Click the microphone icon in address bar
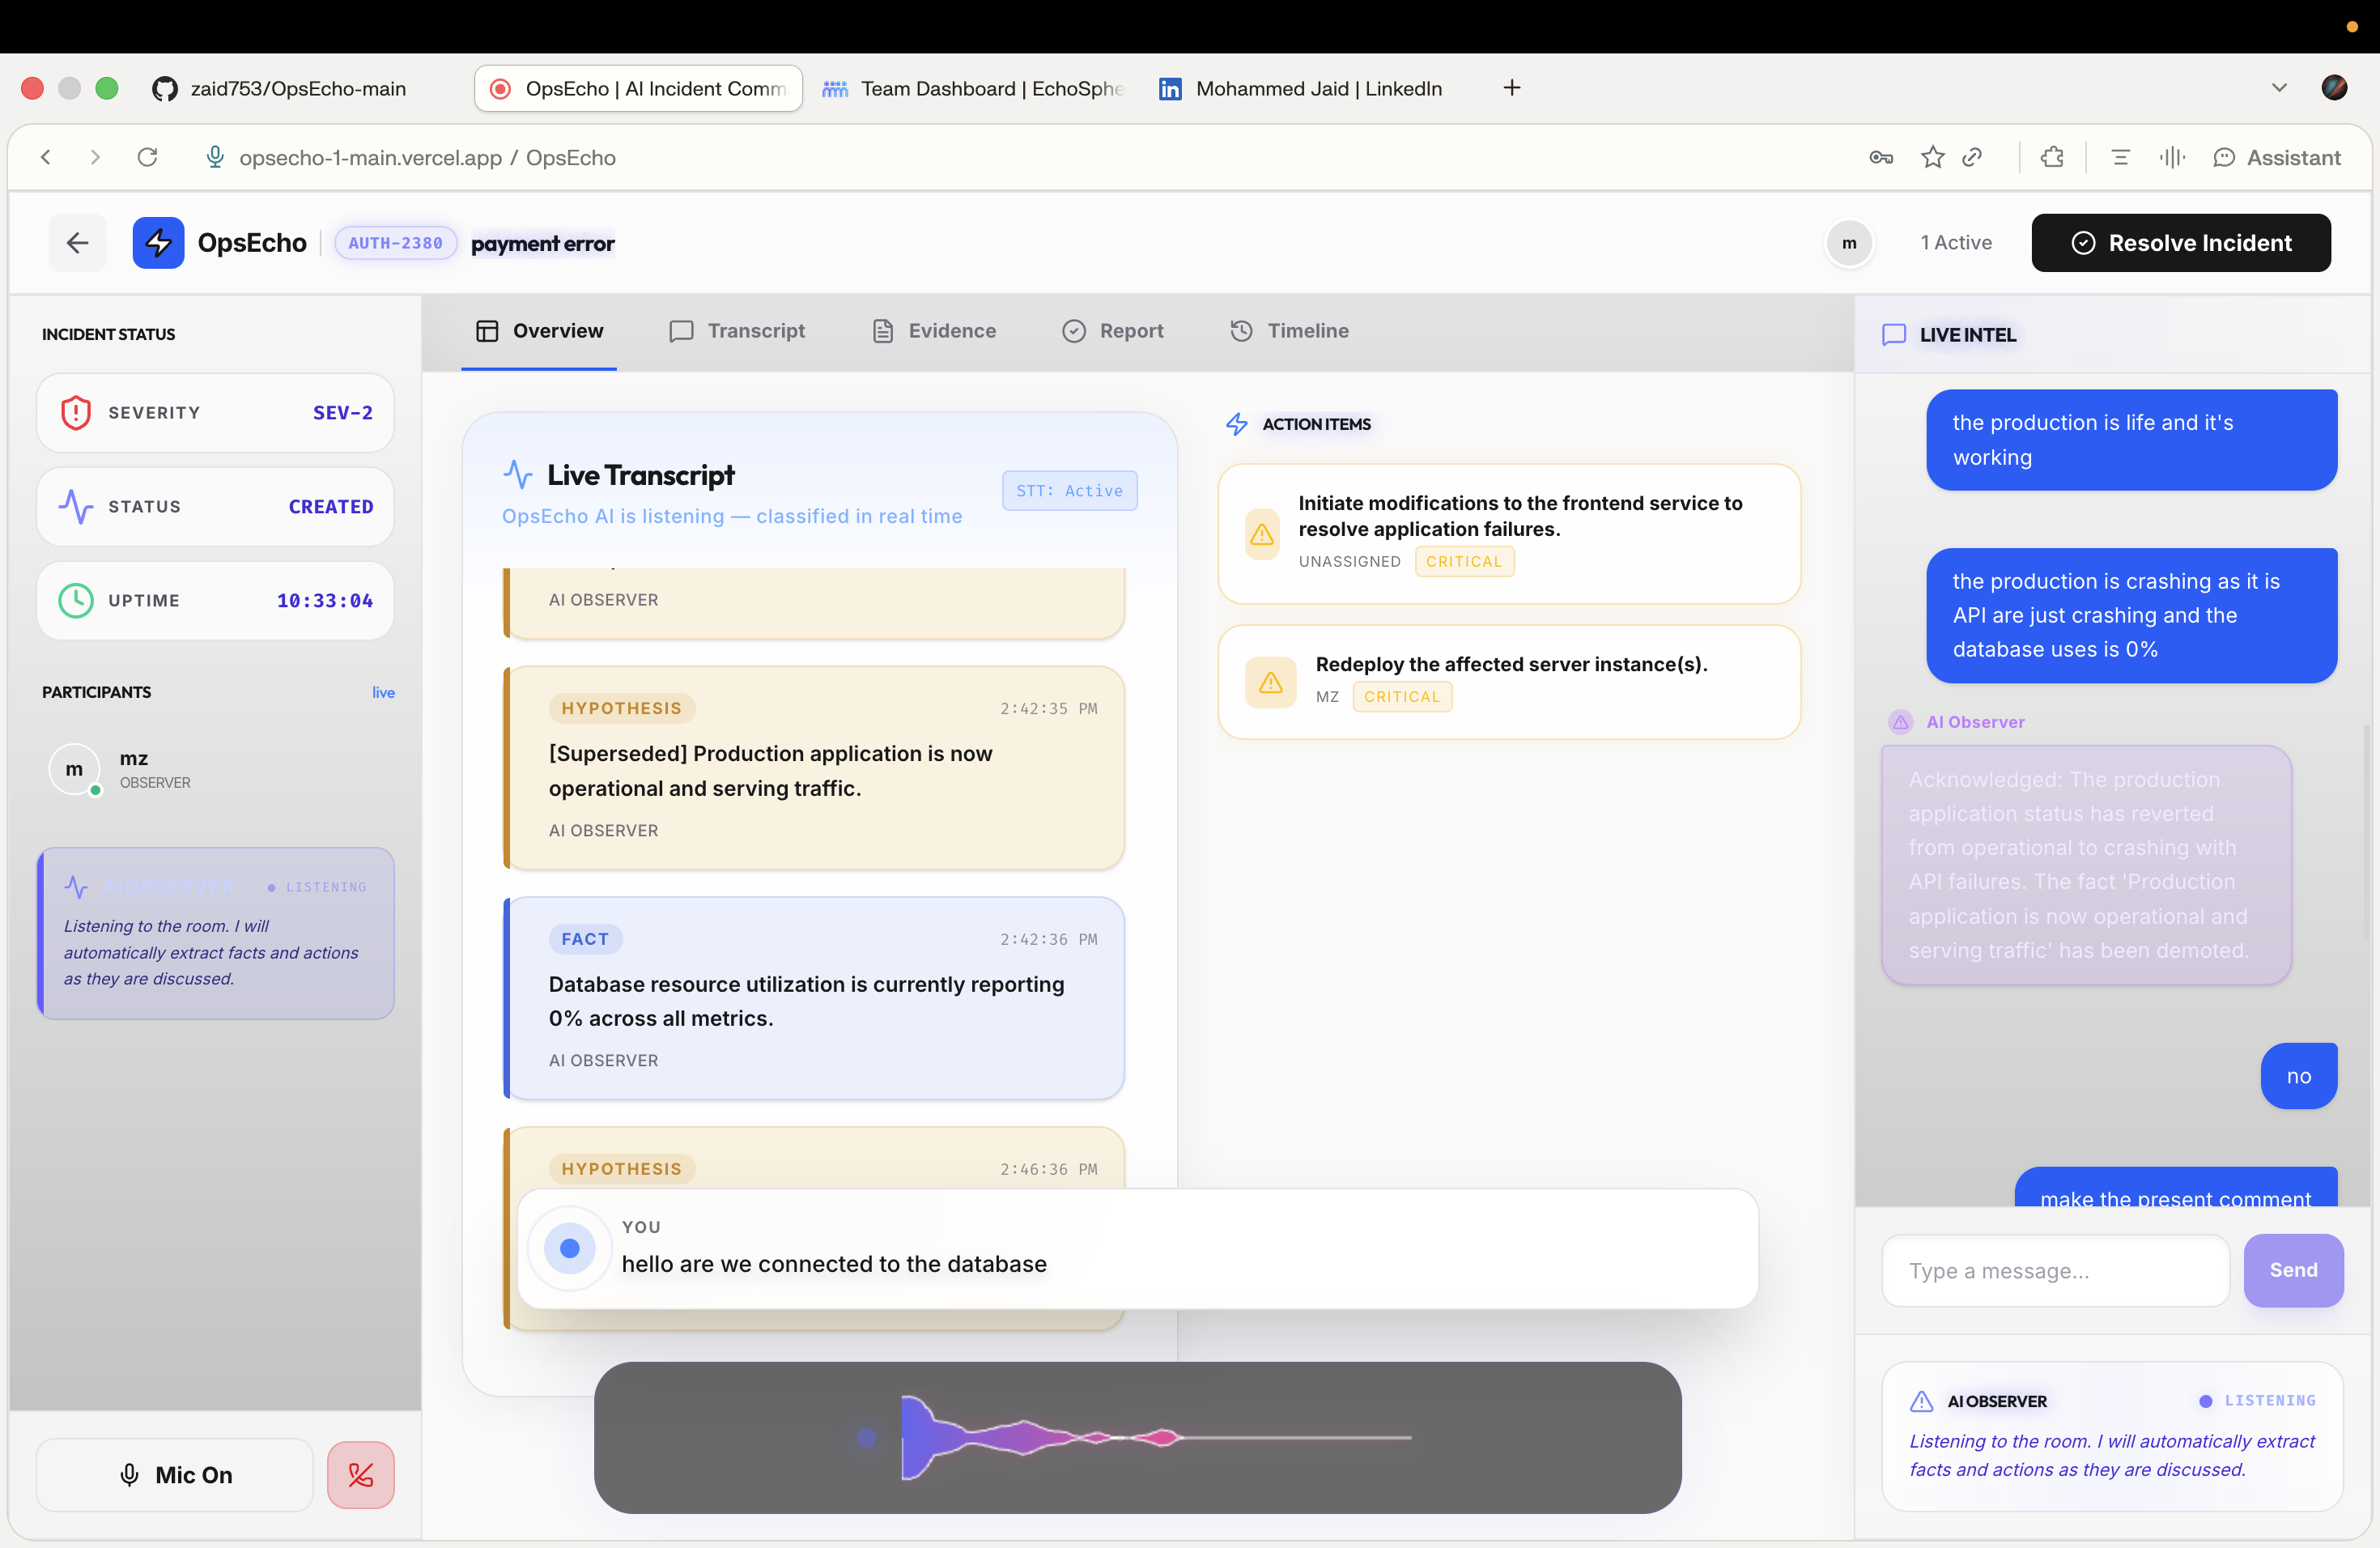 (x=214, y=157)
